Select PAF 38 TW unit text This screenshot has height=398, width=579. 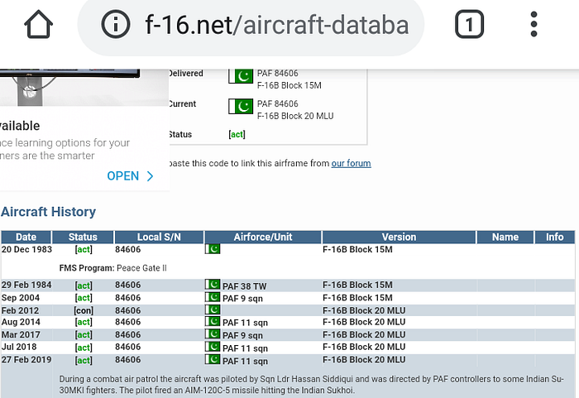pyautogui.click(x=245, y=286)
